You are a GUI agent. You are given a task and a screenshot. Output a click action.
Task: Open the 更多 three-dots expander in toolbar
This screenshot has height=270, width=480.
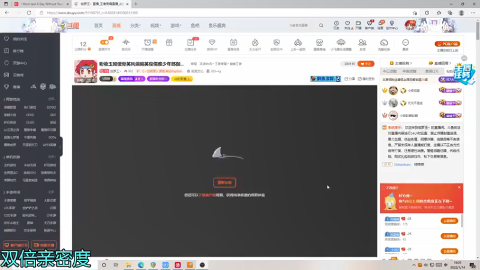[x=406, y=42]
